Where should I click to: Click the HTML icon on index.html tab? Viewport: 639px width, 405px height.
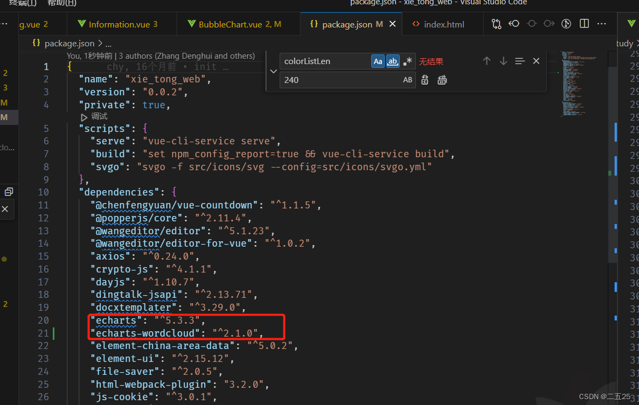click(416, 24)
